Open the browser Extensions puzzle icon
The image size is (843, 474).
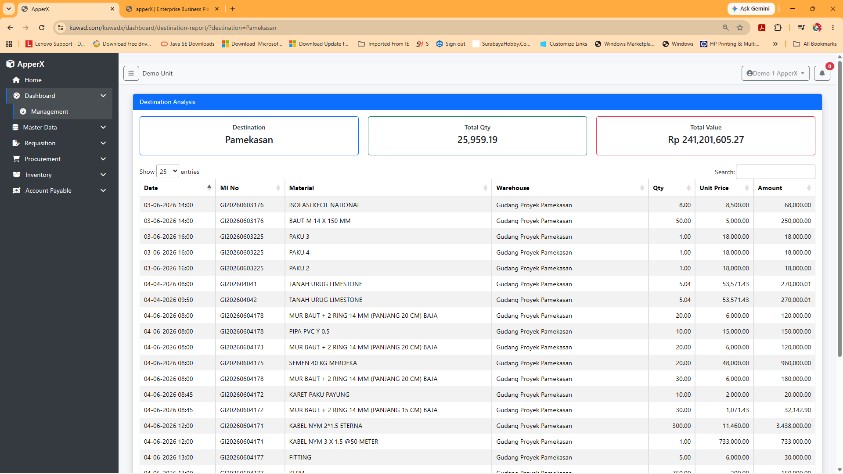click(778, 28)
